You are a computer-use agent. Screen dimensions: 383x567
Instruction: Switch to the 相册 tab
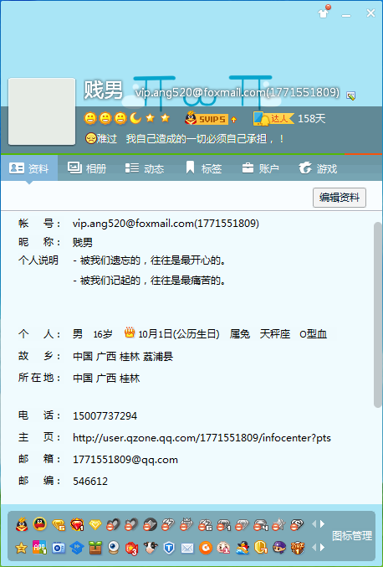[x=87, y=168]
